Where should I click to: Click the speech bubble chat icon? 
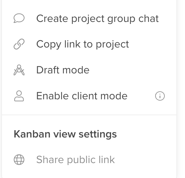(19, 18)
